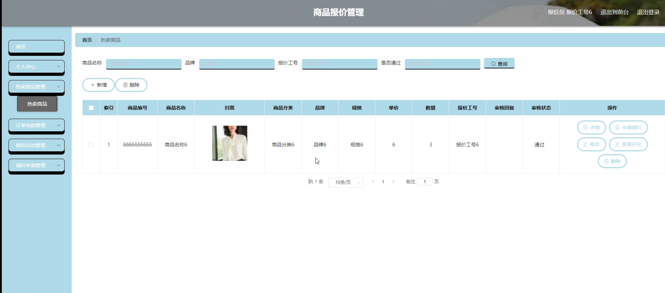The image size is (665, 293).
Task: Open the product cover image thumbnail
Action: click(x=230, y=143)
